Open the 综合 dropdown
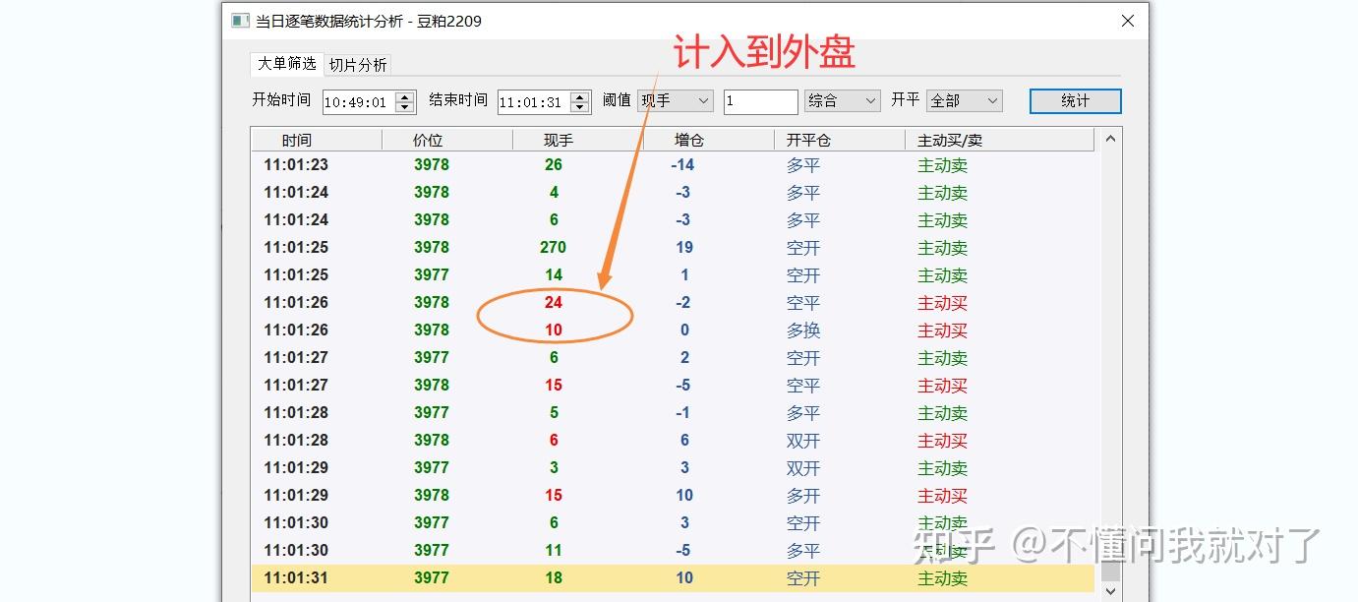 tap(843, 100)
